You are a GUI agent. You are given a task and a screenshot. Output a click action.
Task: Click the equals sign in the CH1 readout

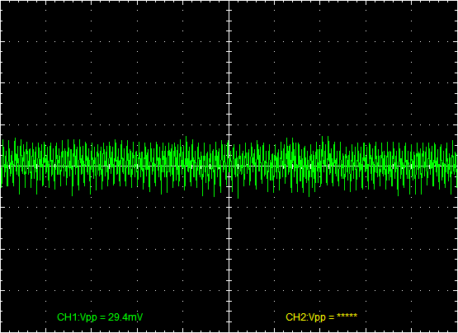[x=103, y=317]
